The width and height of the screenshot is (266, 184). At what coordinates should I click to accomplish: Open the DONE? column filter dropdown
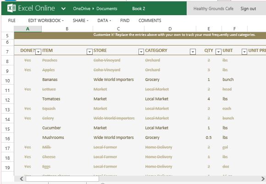pyautogui.click(x=39, y=52)
